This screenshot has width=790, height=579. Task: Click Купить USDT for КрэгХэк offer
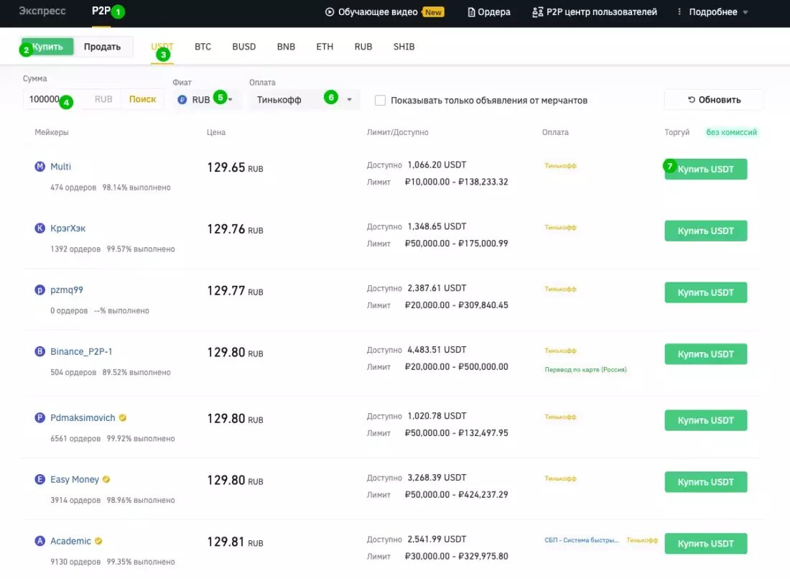click(705, 231)
